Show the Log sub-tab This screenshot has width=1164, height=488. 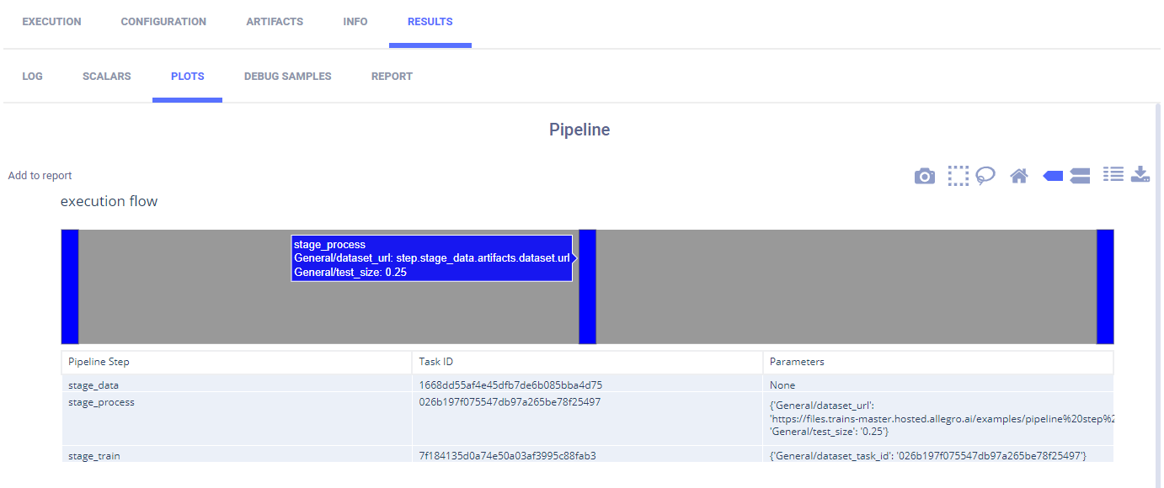[x=32, y=77]
